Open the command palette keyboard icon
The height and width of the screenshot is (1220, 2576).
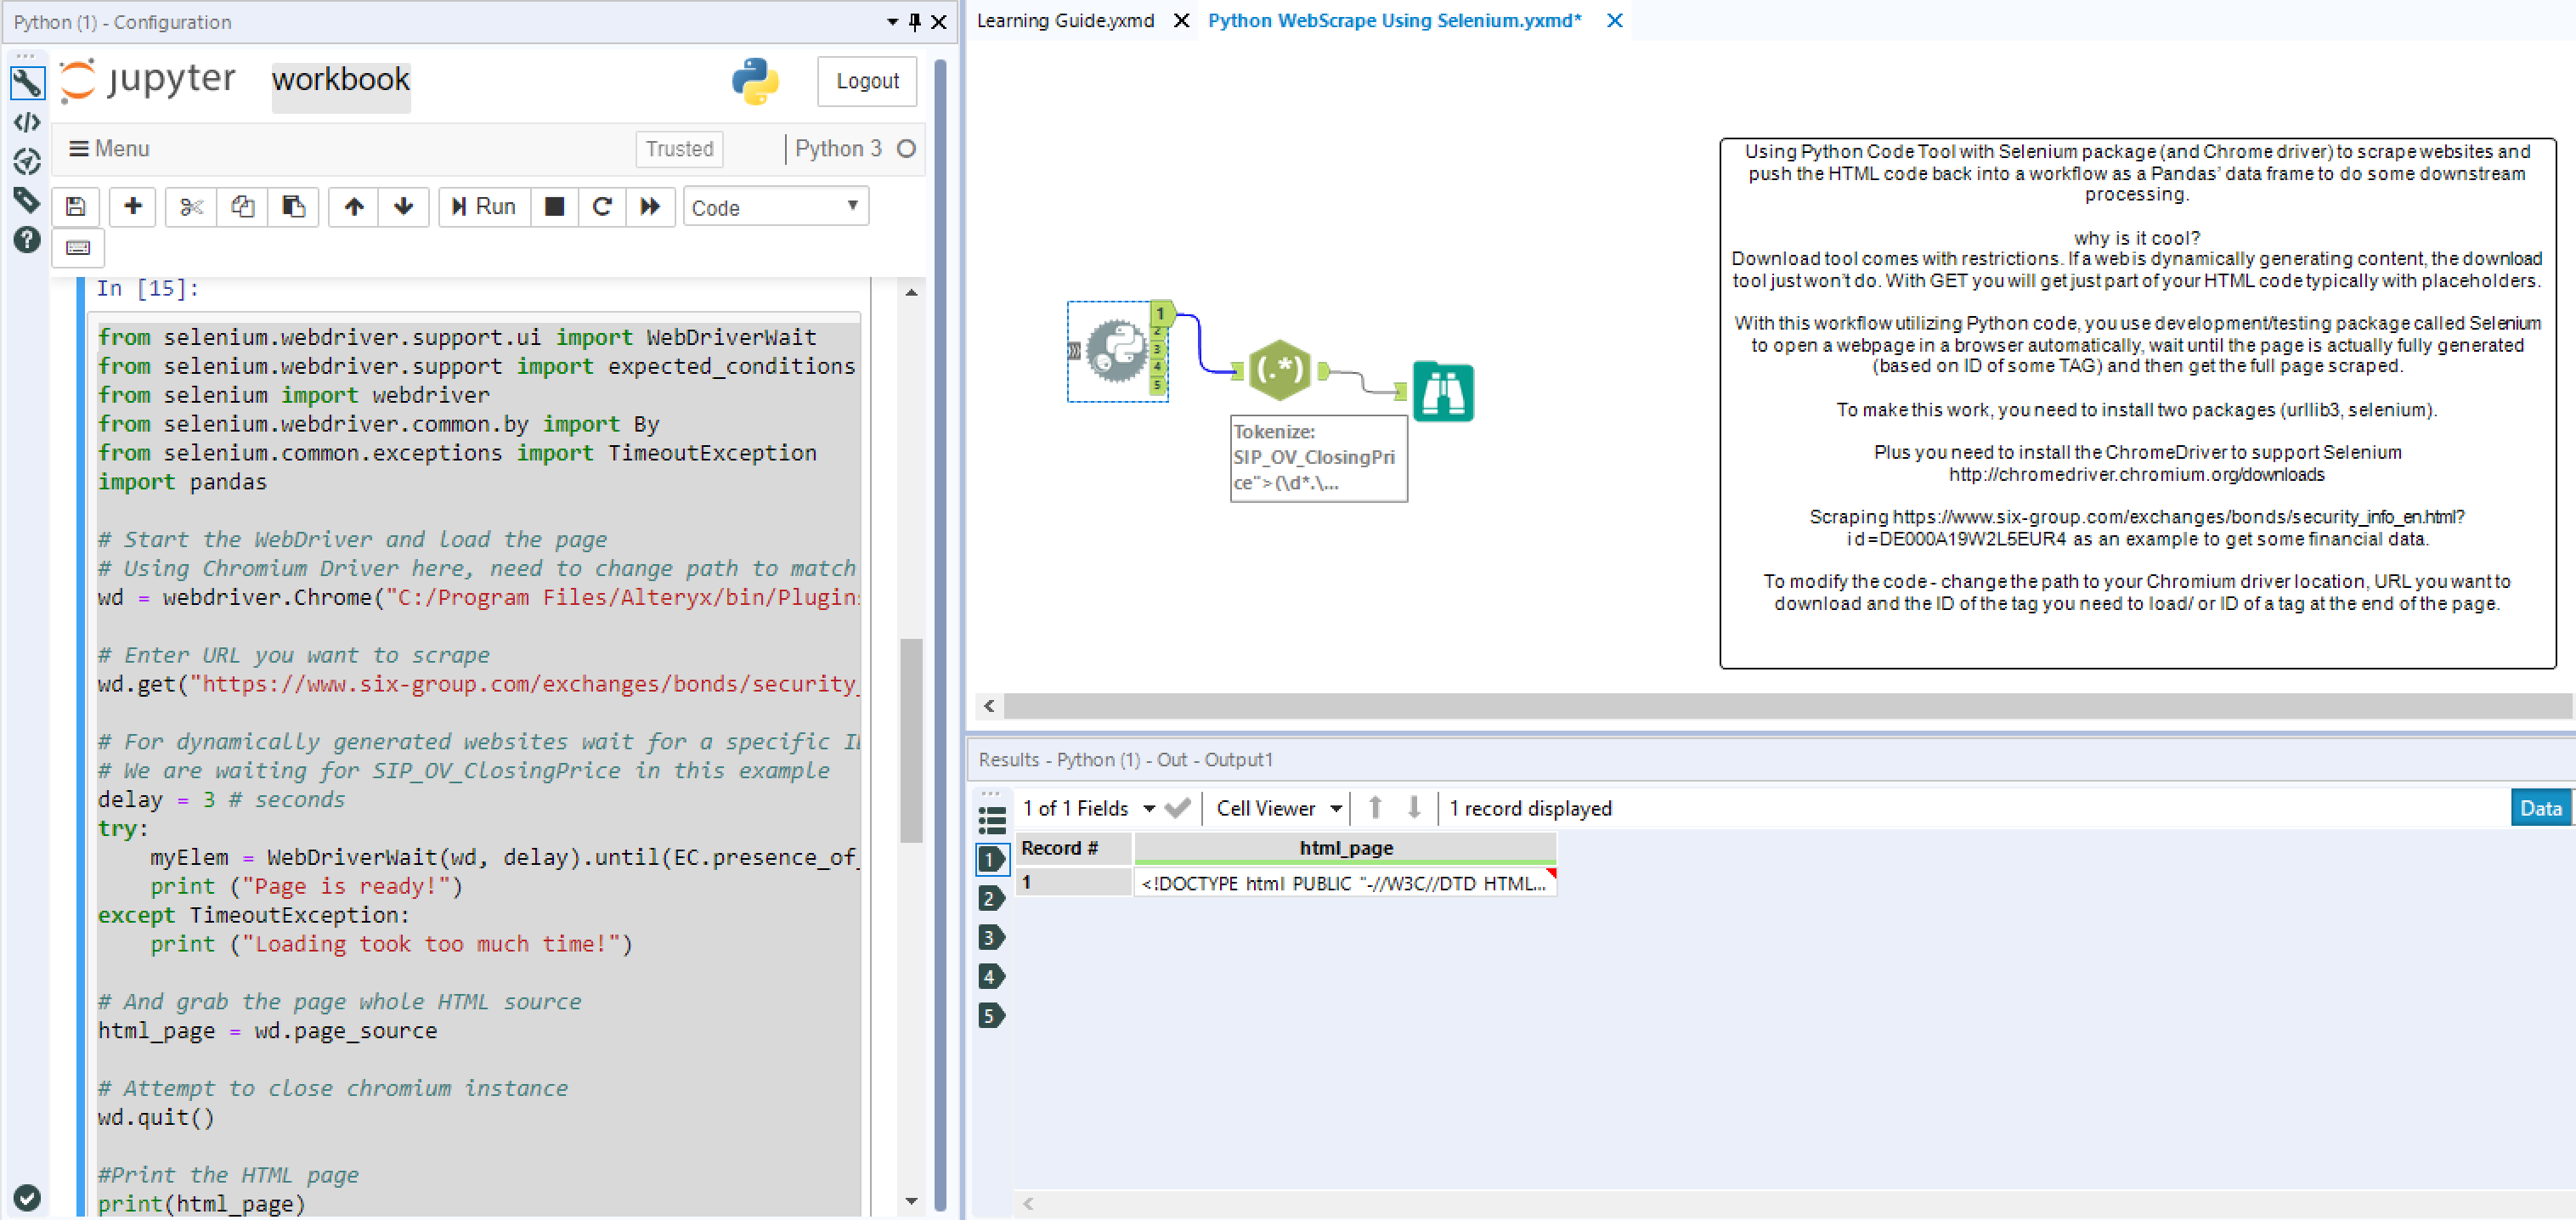(78, 248)
